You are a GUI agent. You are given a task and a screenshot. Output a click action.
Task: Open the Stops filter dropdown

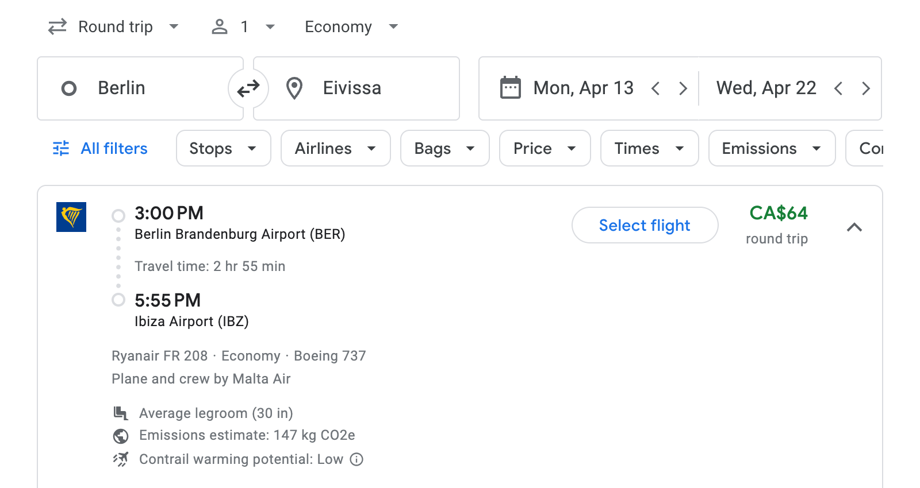point(223,148)
